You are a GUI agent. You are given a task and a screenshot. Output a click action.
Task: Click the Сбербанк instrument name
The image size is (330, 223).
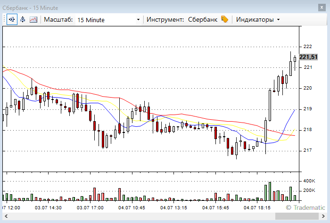(x=202, y=19)
